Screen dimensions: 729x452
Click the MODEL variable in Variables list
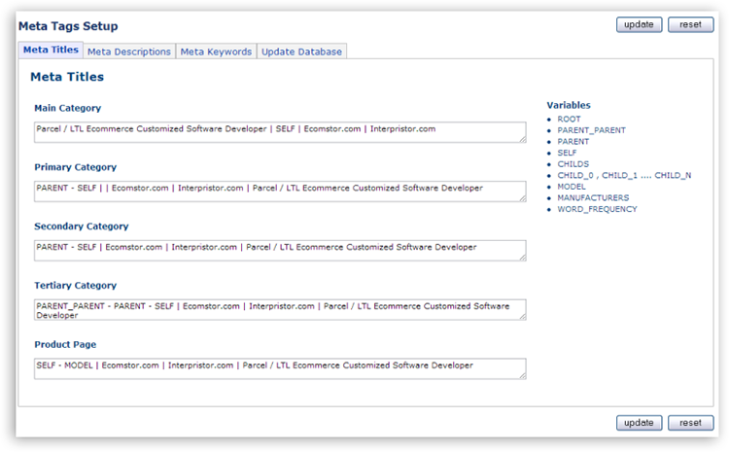coord(572,187)
